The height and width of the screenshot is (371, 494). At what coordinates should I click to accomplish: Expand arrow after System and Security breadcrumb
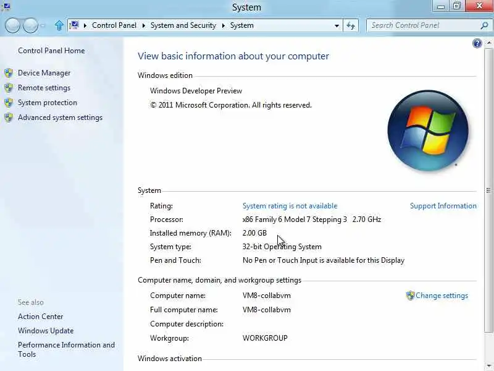click(224, 25)
